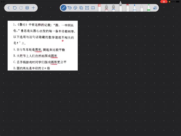181x136 pixels.
Task: Click the line 以下选项与这句话隐藏的数学道理
Action: pos(44,37)
